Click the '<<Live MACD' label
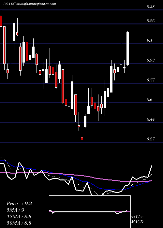Viewport: 163px width, 228px height. (x=137, y=220)
